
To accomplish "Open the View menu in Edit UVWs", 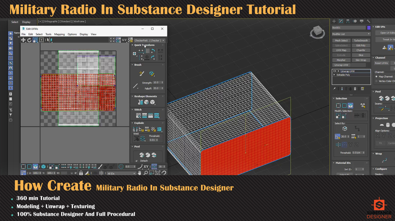I will [94, 34].
